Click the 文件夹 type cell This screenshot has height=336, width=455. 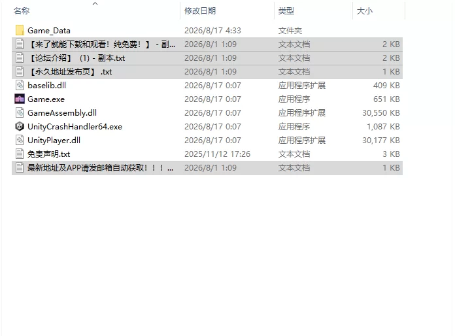(290, 31)
